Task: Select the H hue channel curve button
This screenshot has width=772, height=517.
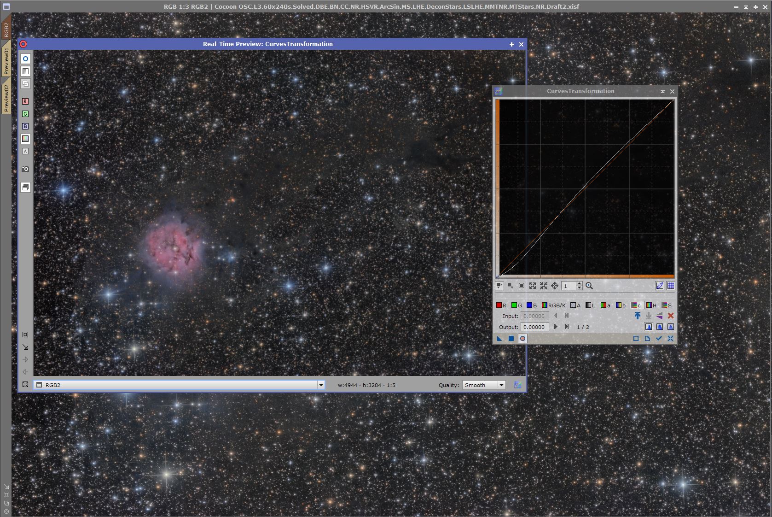Action: pyautogui.click(x=651, y=305)
